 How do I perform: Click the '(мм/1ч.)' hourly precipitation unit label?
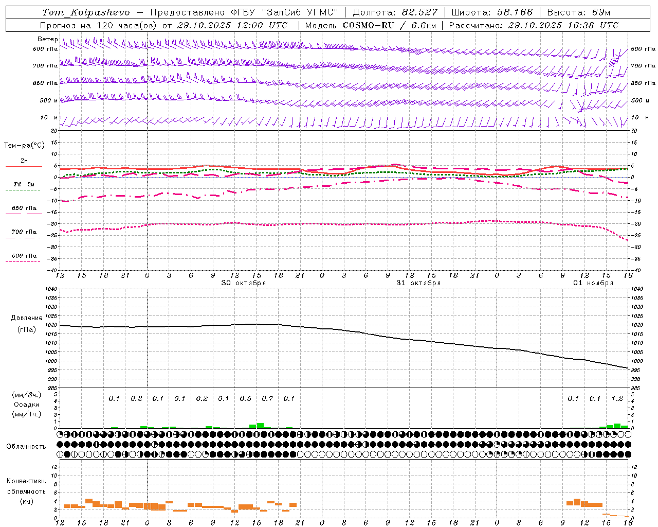(x=27, y=414)
